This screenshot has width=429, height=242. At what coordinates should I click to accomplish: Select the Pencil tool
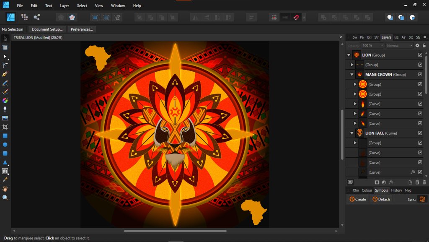point(5,83)
